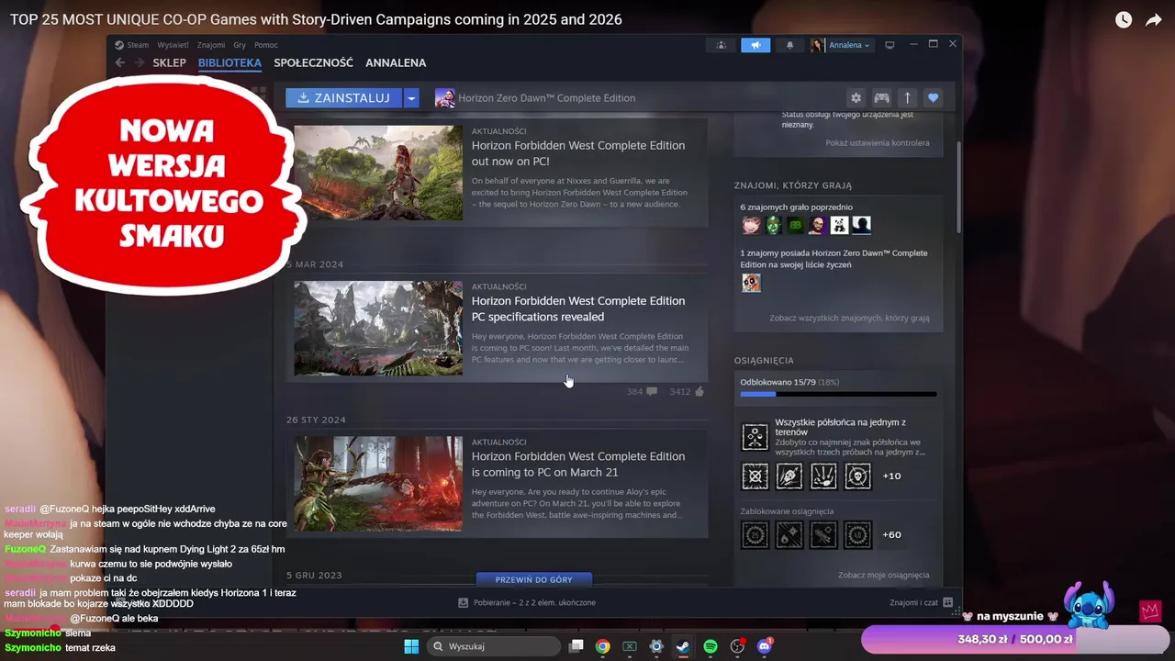Open Windows Start menu
Screen dimensions: 1175x661
point(411,646)
